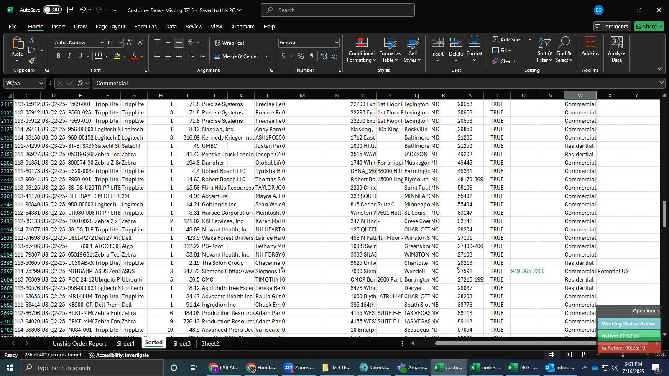Open the Add-ins pane
Viewport: 669px width, 376px height.
(x=590, y=47)
